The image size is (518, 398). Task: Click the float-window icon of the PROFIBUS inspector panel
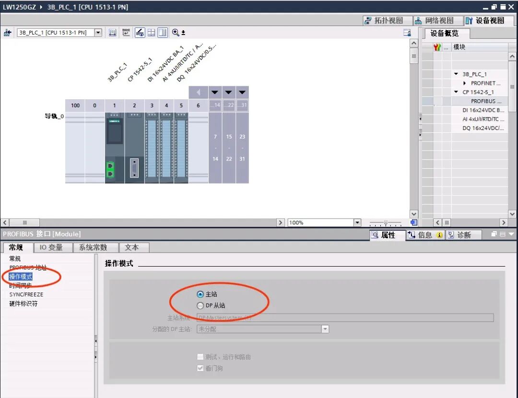coord(494,234)
